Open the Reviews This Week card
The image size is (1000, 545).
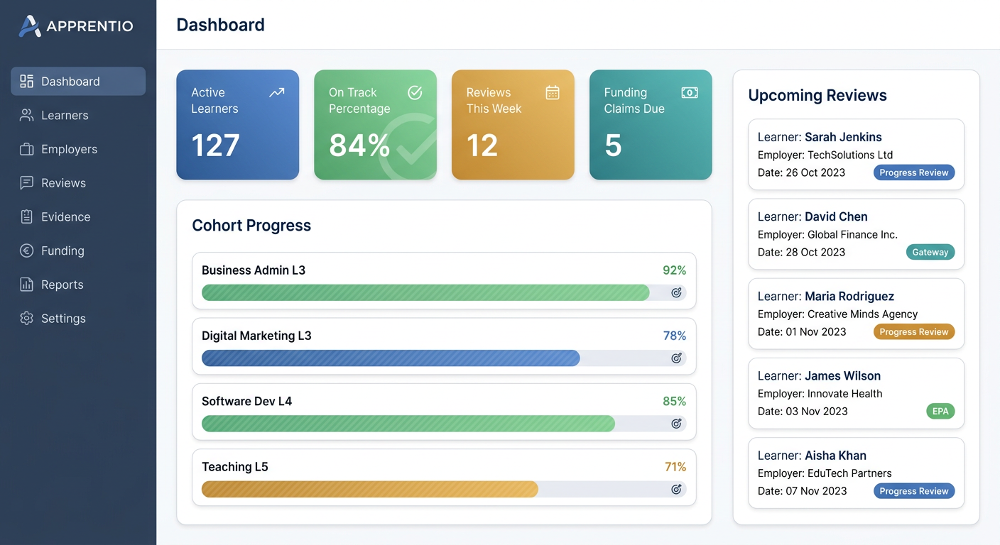click(x=513, y=124)
